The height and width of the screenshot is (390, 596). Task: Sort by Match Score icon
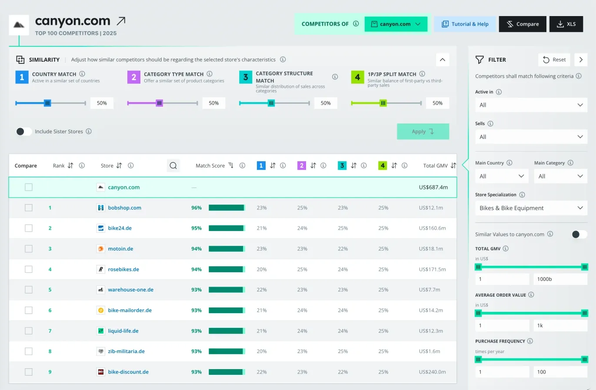(231, 165)
